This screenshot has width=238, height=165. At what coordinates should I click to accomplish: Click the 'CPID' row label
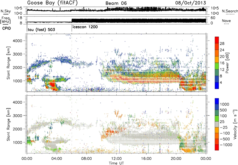(7, 28)
